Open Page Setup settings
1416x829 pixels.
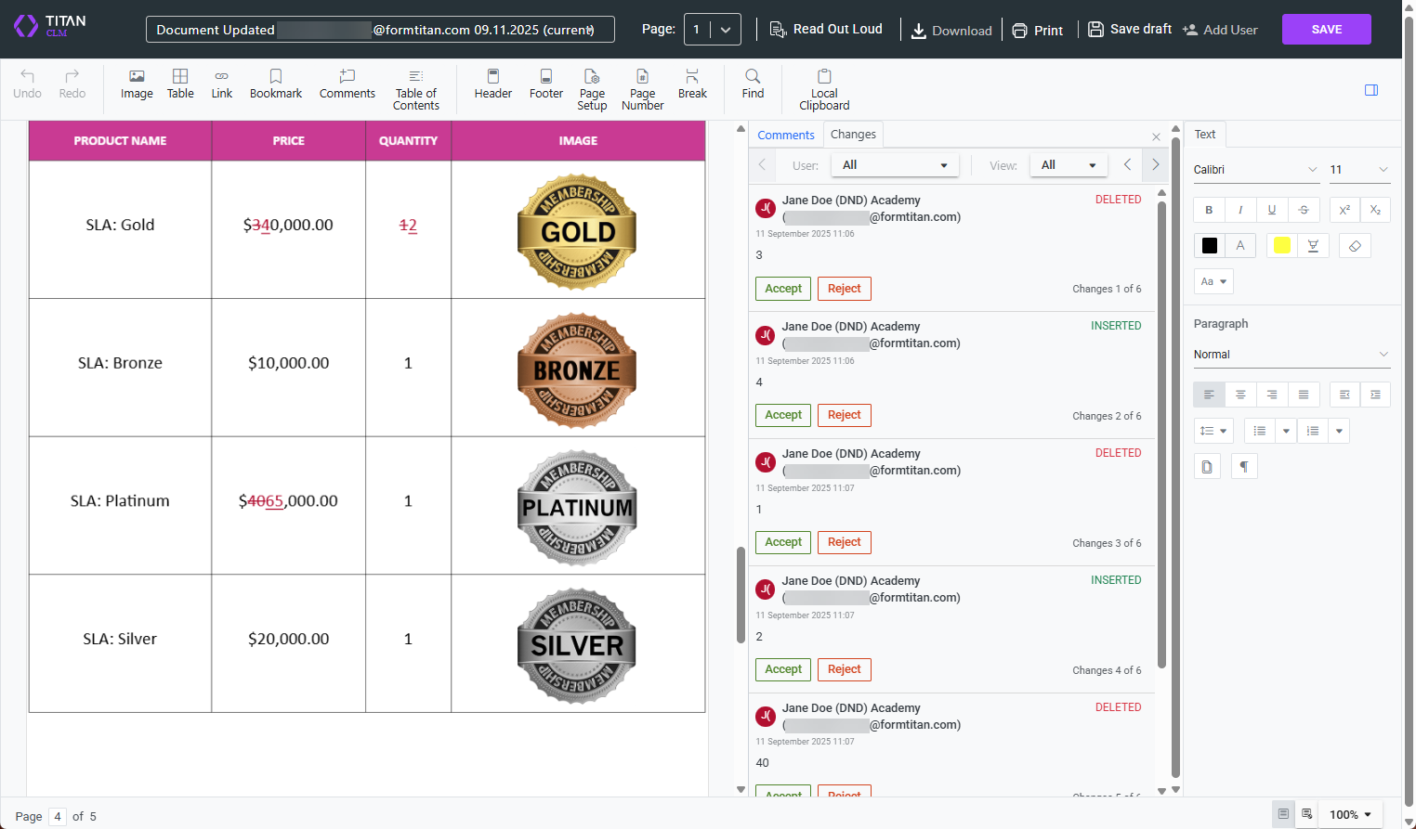[592, 88]
